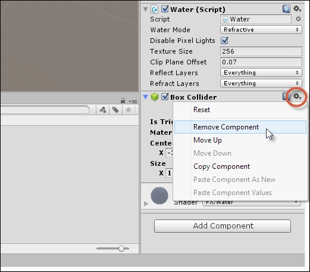Open the Reflect Layers dropdown
Screen dimensions: 310x272
pos(261,73)
